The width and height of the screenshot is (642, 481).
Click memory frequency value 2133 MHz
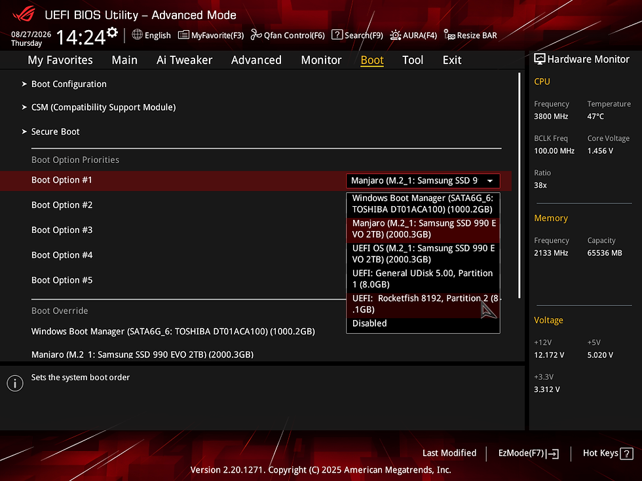[551, 253]
